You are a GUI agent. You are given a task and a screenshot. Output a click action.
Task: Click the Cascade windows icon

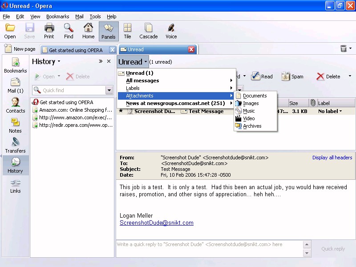pos(148,31)
